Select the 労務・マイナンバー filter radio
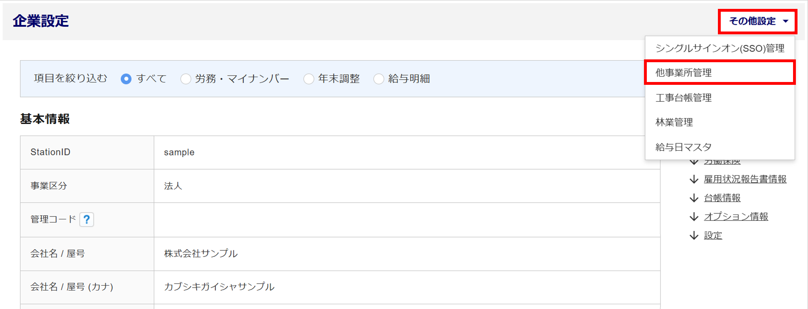808x309 pixels. pos(185,79)
